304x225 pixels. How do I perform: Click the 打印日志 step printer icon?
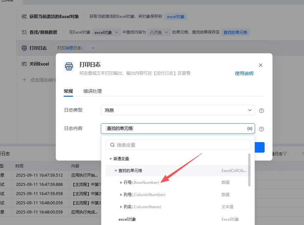coord(24,48)
